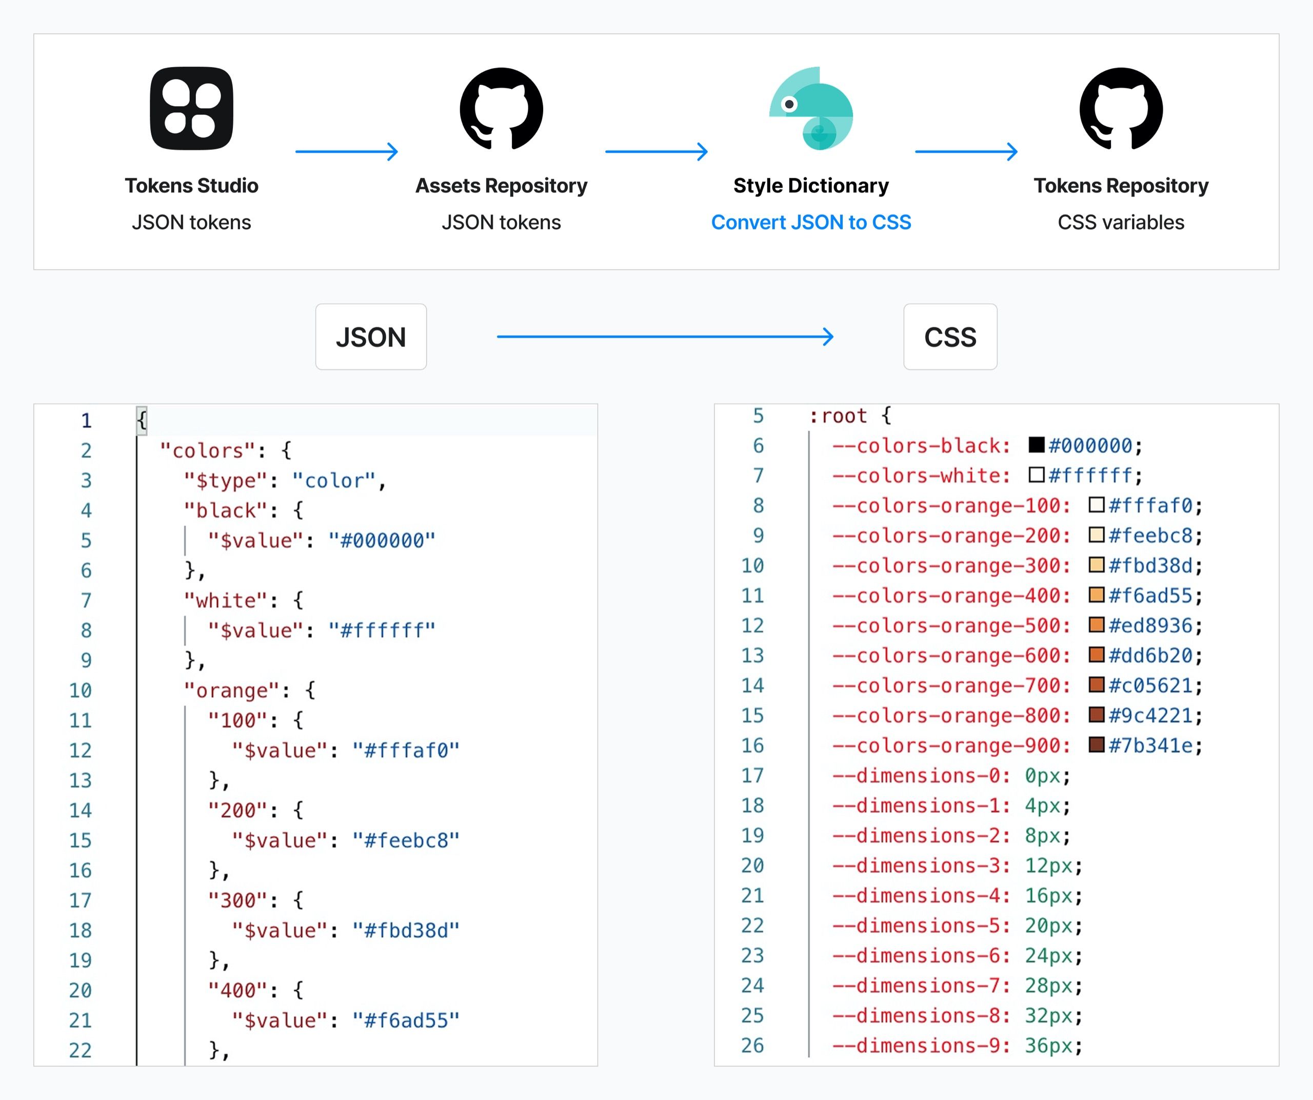Click the "Tokens Studio" heading text
Viewport: 1313px width, 1100px height.
click(x=191, y=186)
